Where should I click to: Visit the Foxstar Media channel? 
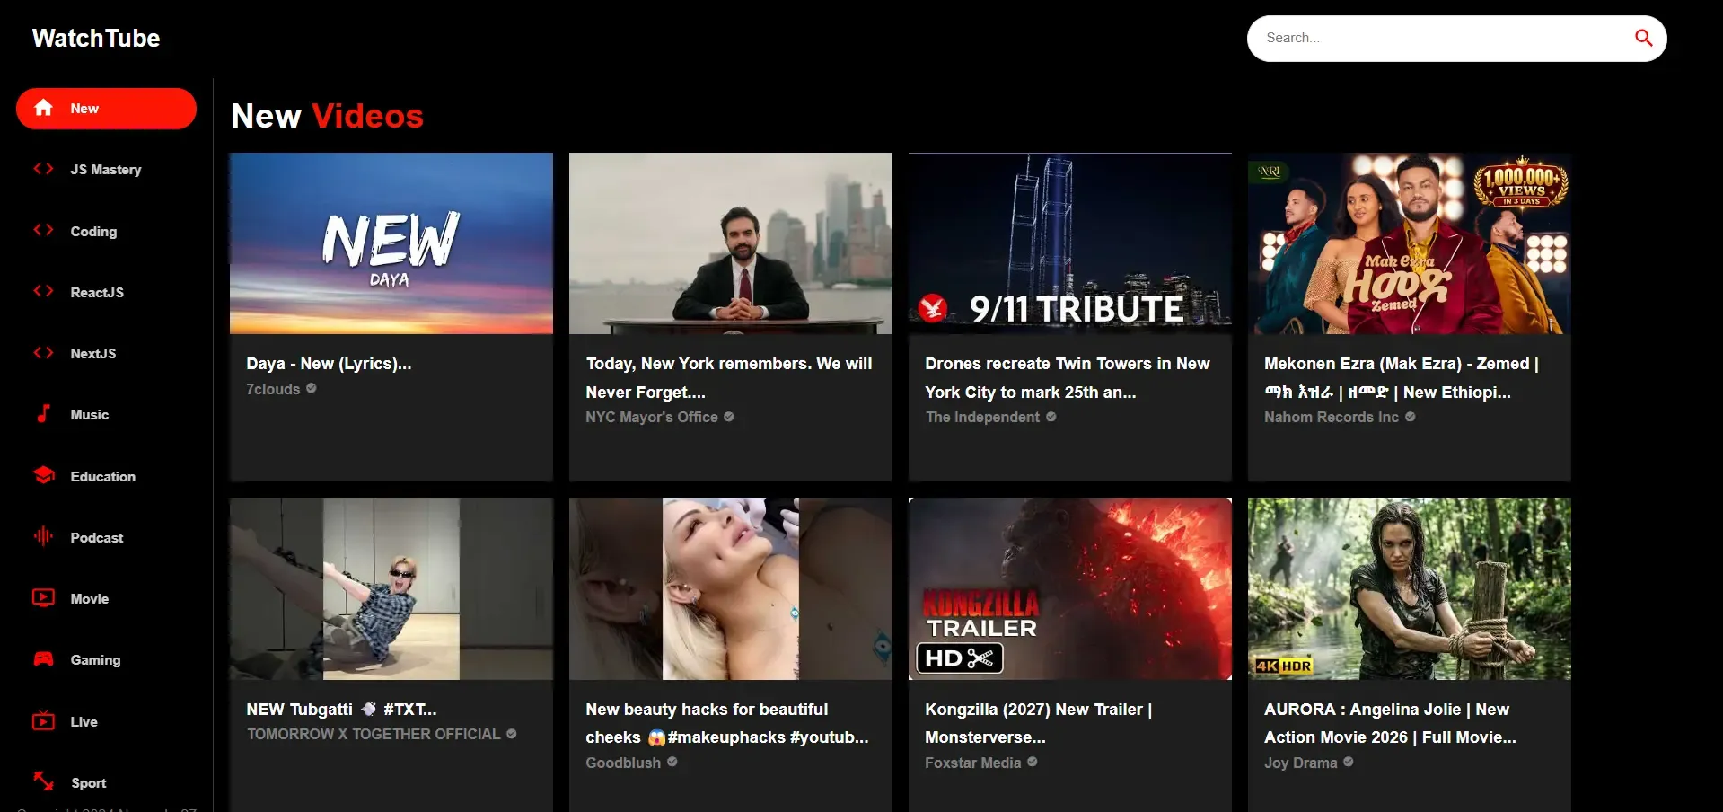(x=973, y=763)
